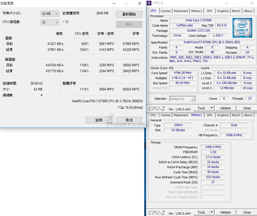
Task: Click the NB Frequency value '4396.8 MHz'
Action: pos(234,135)
